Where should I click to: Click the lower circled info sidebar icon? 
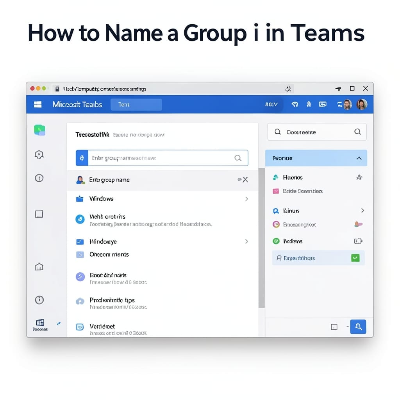pyautogui.click(x=39, y=300)
